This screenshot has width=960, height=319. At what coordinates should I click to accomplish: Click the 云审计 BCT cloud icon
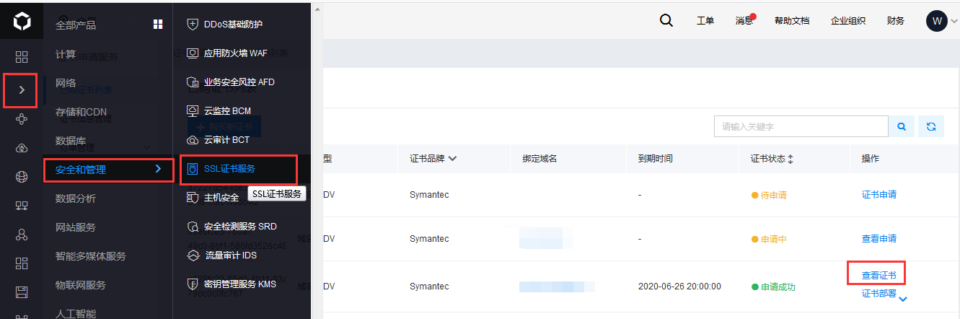[x=193, y=139]
